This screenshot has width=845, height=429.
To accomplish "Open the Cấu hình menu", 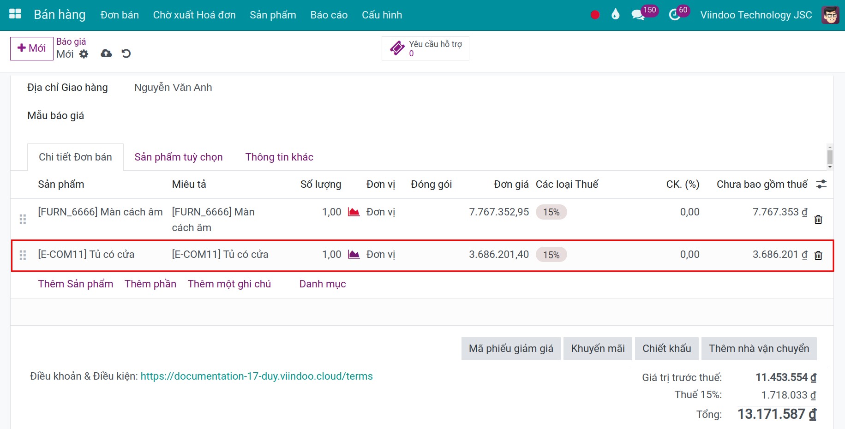I will [x=382, y=15].
